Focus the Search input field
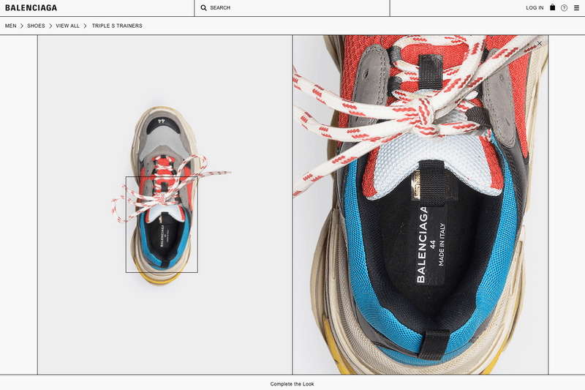Image resolution: width=585 pixels, height=390 pixels. (292, 8)
